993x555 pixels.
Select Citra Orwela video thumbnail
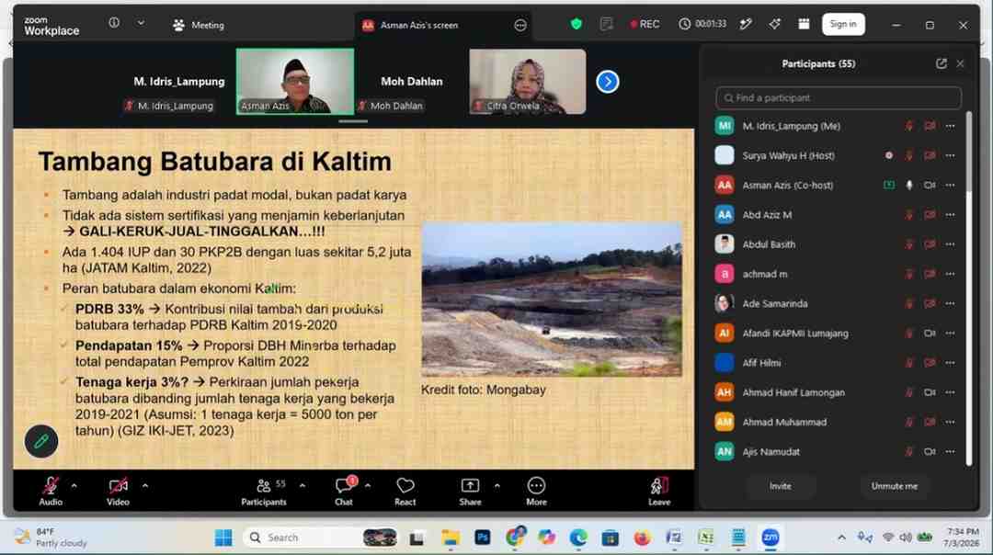pyautogui.click(x=528, y=82)
